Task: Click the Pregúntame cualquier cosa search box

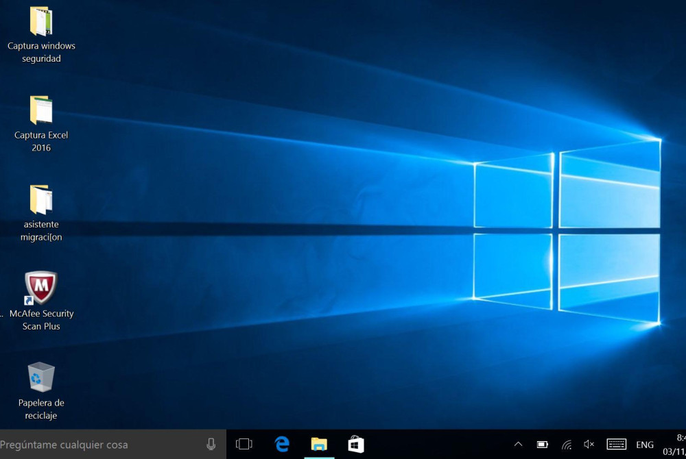Action: tap(113, 444)
